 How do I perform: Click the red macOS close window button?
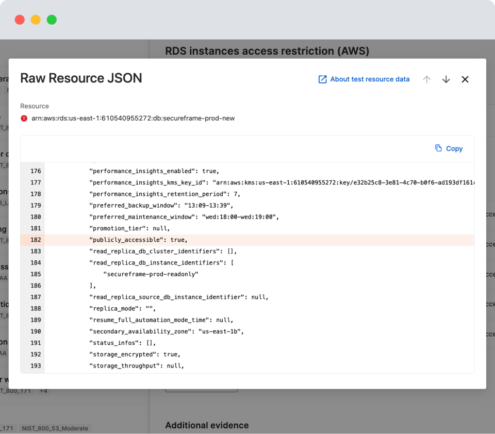(20, 20)
